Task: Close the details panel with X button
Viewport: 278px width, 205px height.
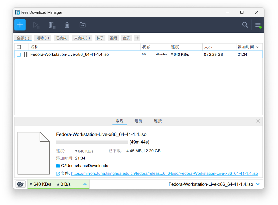Action: pyautogui.click(x=258, y=121)
